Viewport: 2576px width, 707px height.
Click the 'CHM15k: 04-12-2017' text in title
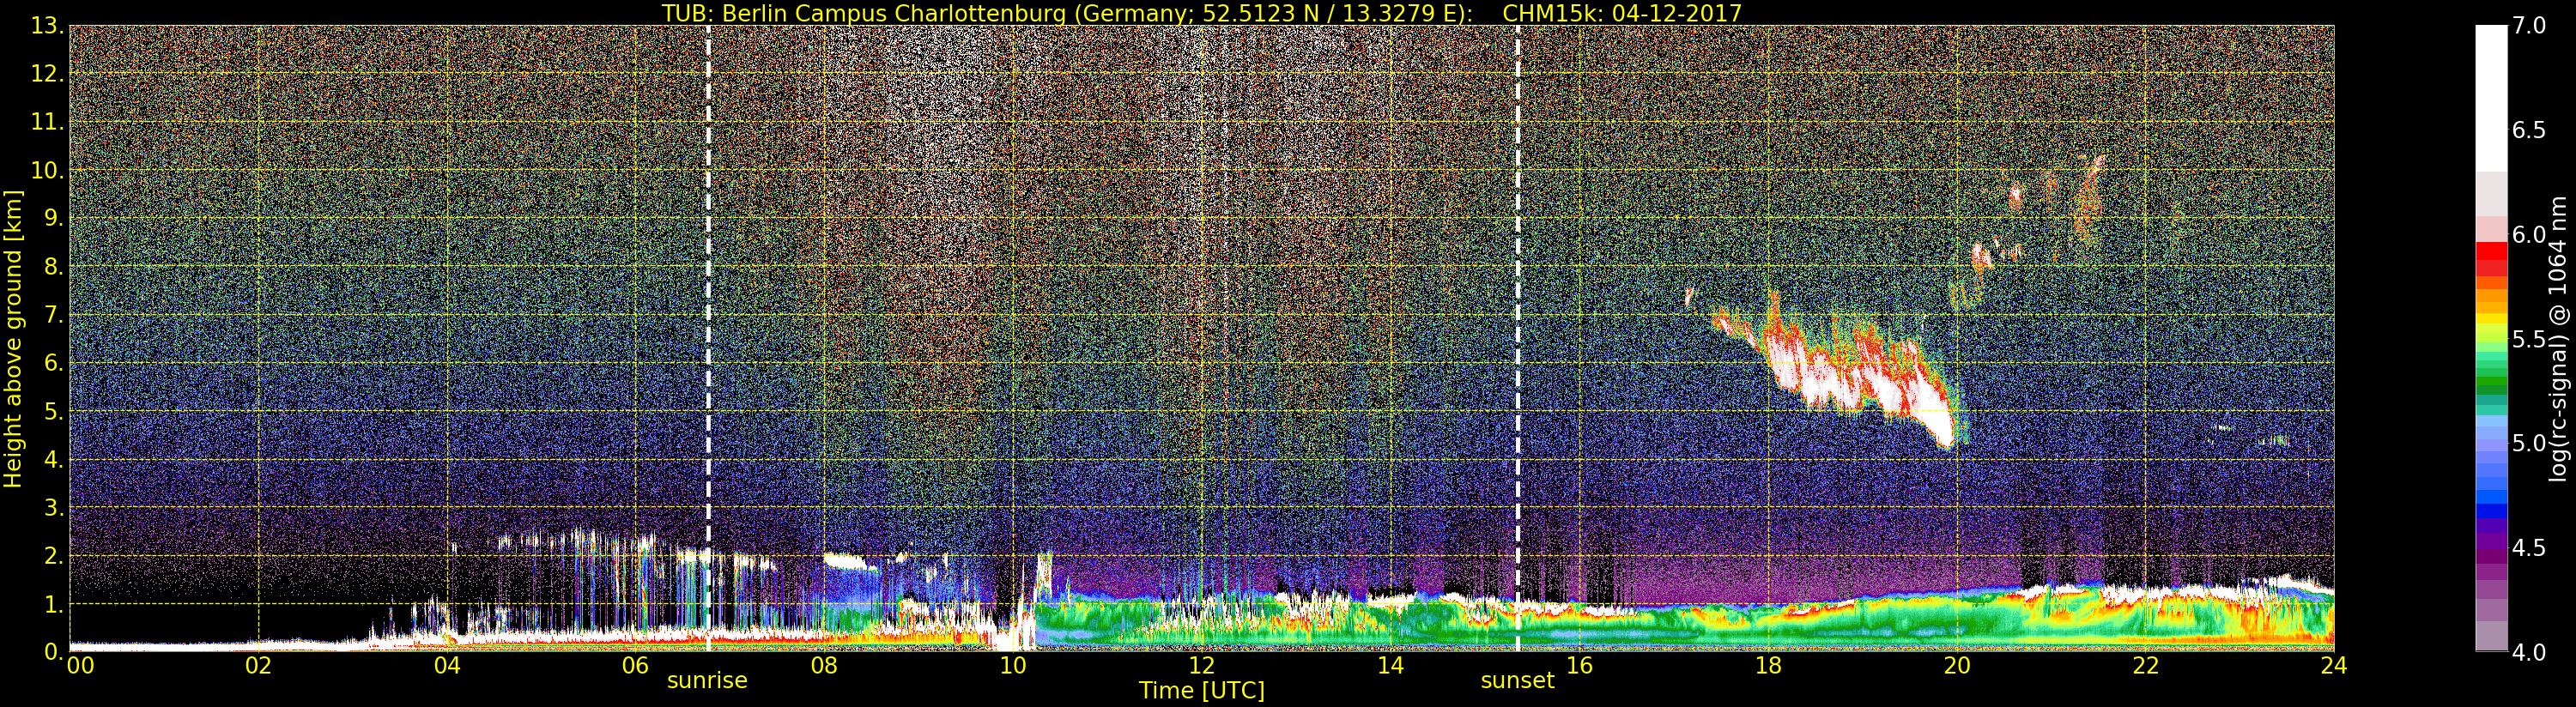coord(1622,13)
